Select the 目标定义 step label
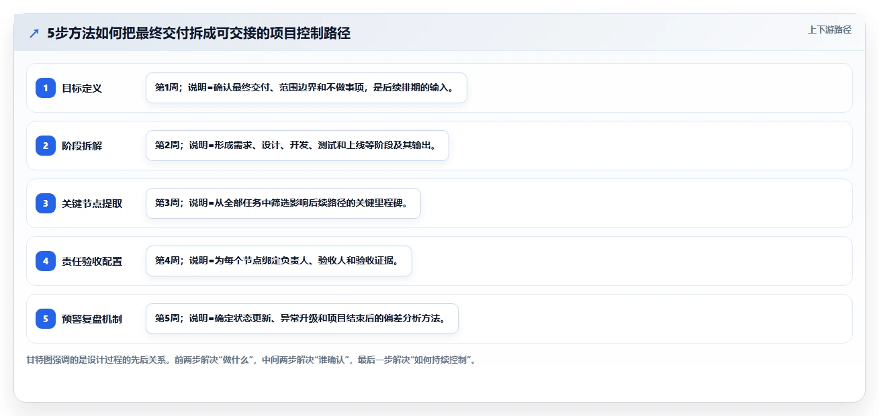This screenshot has height=416, width=879. coord(82,88)
